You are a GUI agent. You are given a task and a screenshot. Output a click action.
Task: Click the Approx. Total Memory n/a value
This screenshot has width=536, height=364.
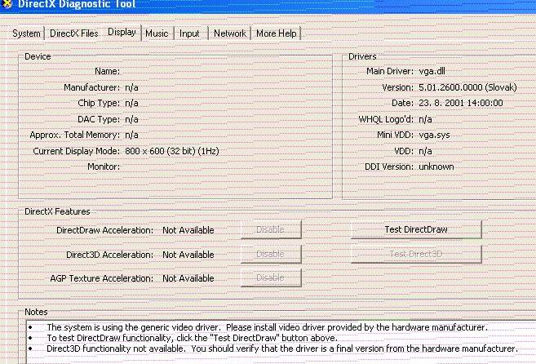tap(131, 135)
